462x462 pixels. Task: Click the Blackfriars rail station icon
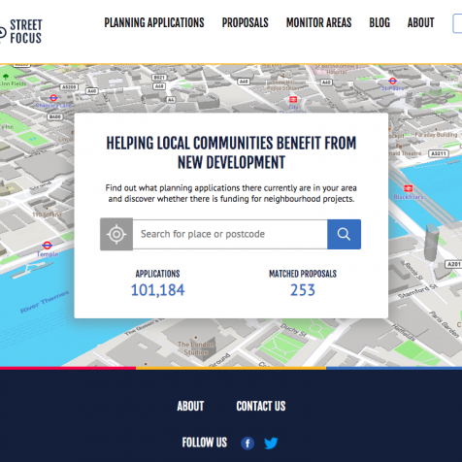[x=409, y=188]
